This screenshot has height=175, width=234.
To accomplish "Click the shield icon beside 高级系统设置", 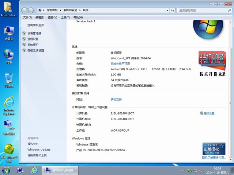I will click(24, 50).
